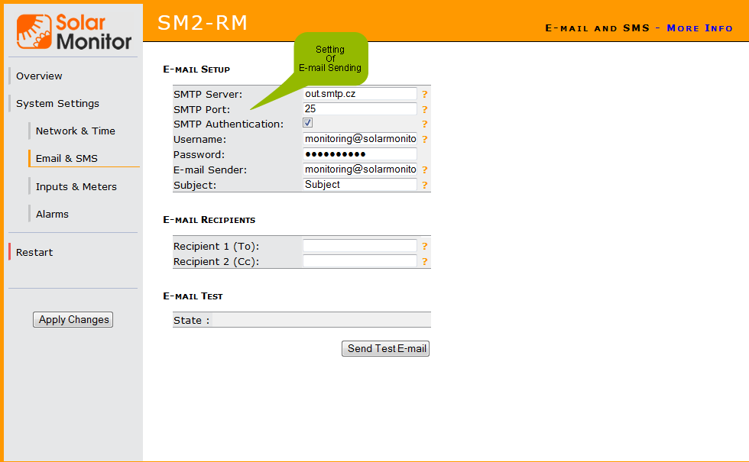Screen dimensions: 749x462
Task: Go to Network & Time settings
Action: [x=75, y=131]
